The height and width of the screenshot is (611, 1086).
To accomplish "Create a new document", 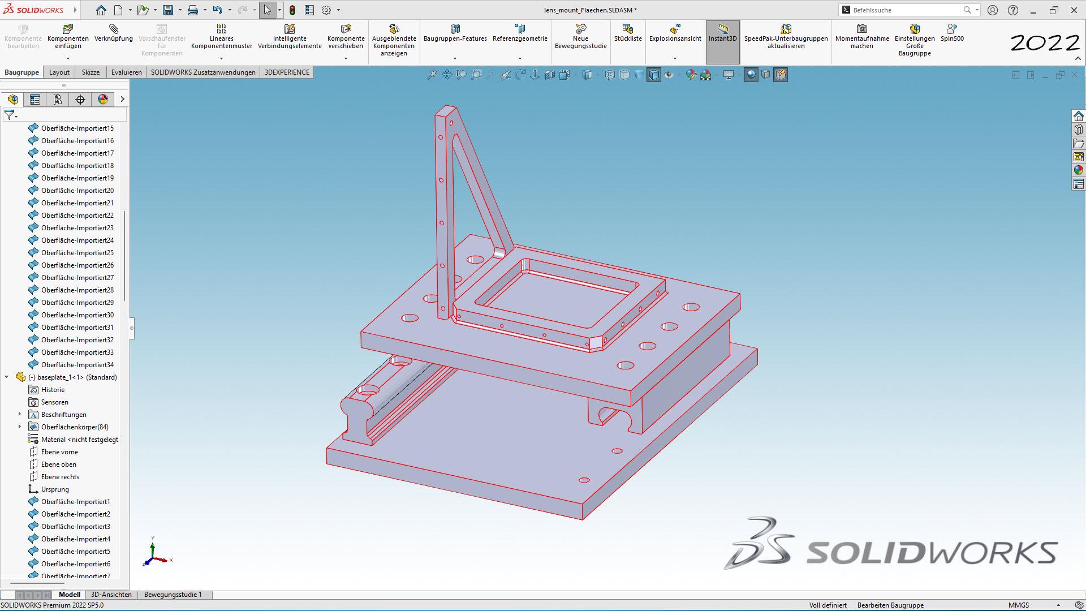I will click(118, 10).
